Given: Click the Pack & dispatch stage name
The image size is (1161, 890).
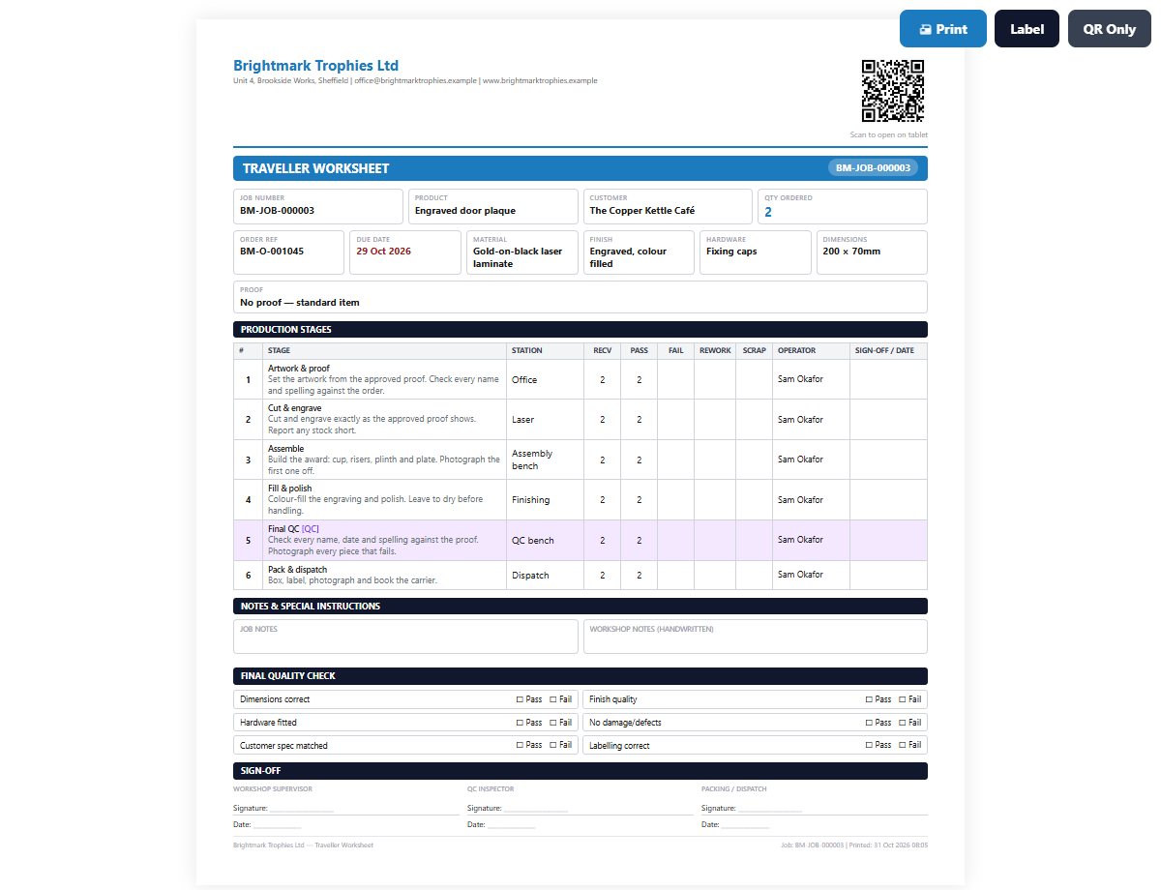Looking at the screenshot, I should [298, 570].
